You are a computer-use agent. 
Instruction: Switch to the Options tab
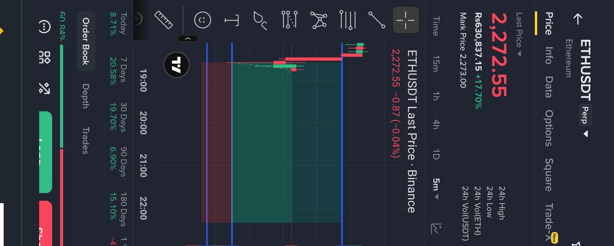[x=549, y=128]
